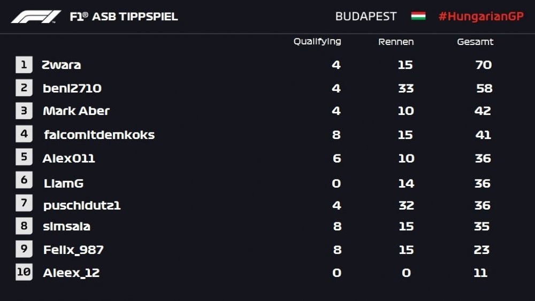This screenshot has width=535, height=301.
Task: Sort by the Gesamt column
Action: point(475,42)
